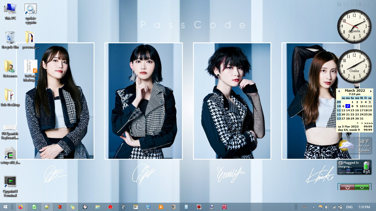Viewport: 376px width, 211px height.
Task: Click the gadget bar overlapping-windows icon
Action: (x=339, y=4)
